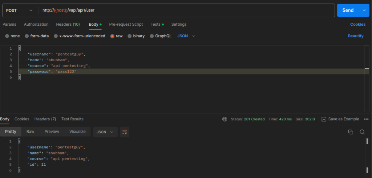Click the "id": 11 line in response
Image resolution: width=372 pixels, height=178 pixels.
pos(37,165)
